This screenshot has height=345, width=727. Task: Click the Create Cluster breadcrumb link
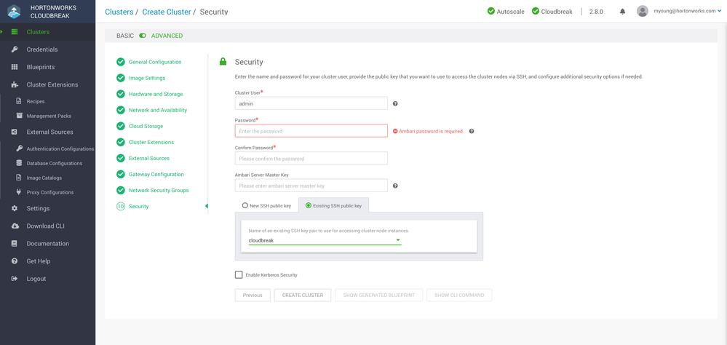[x=167, y=12]
